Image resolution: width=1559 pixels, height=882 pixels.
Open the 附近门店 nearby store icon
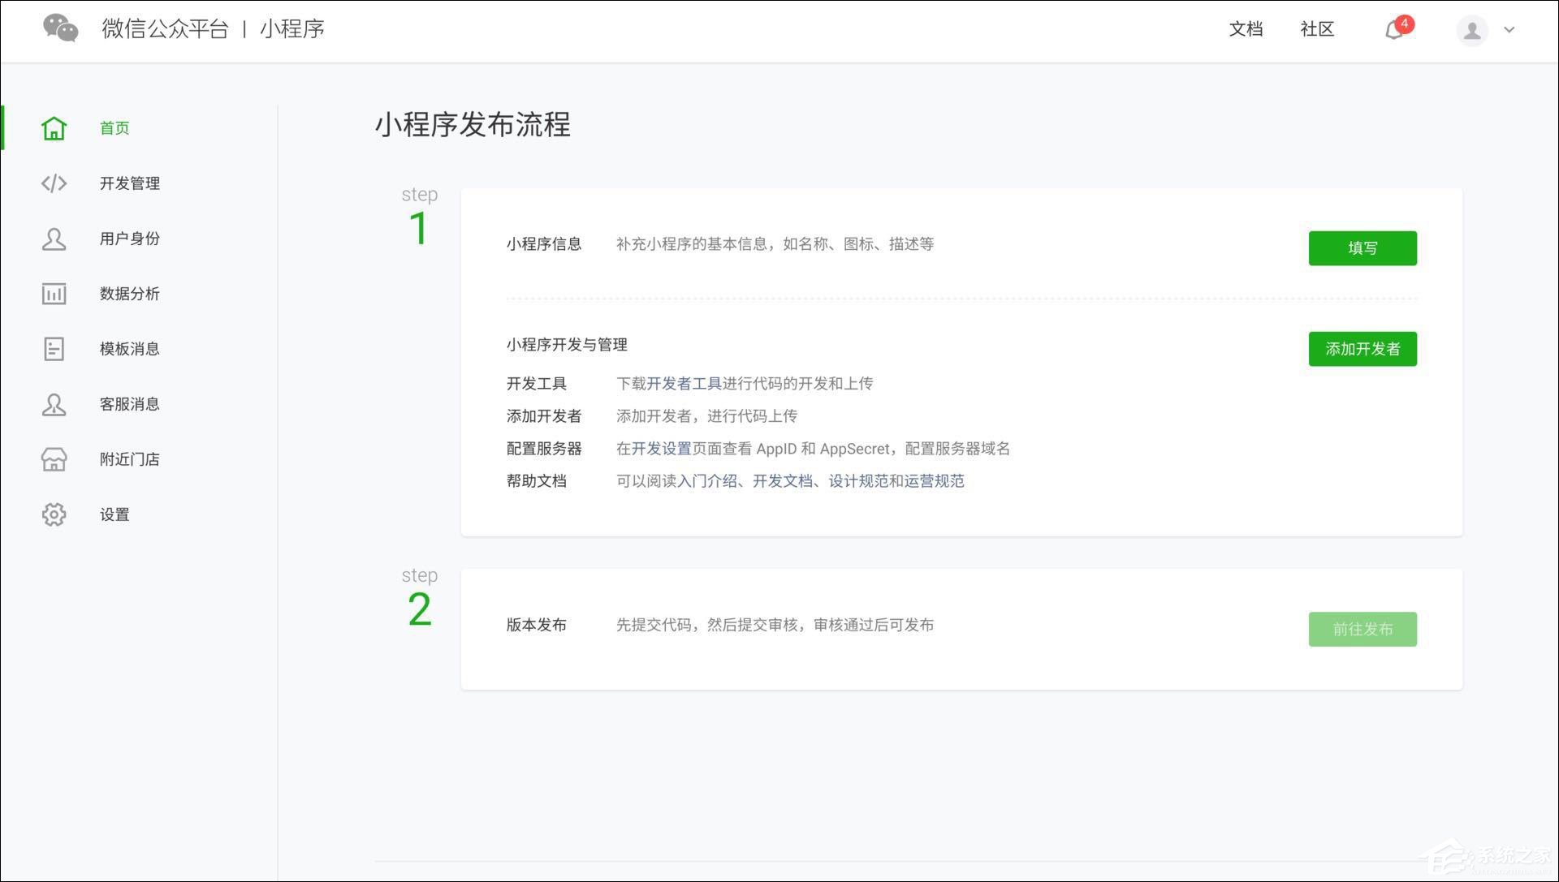(54, 459)
